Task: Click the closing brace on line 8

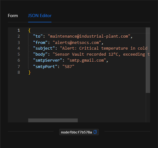Action: click(x=29, y=72)
